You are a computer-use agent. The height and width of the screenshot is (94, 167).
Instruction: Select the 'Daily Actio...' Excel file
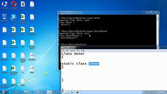[x=14, y=44]
